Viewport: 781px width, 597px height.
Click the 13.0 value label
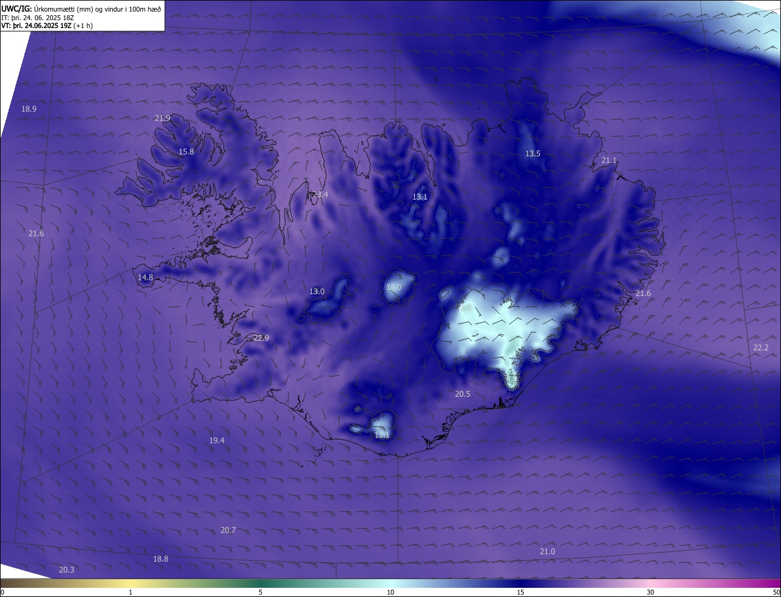(x=317, y=291)
